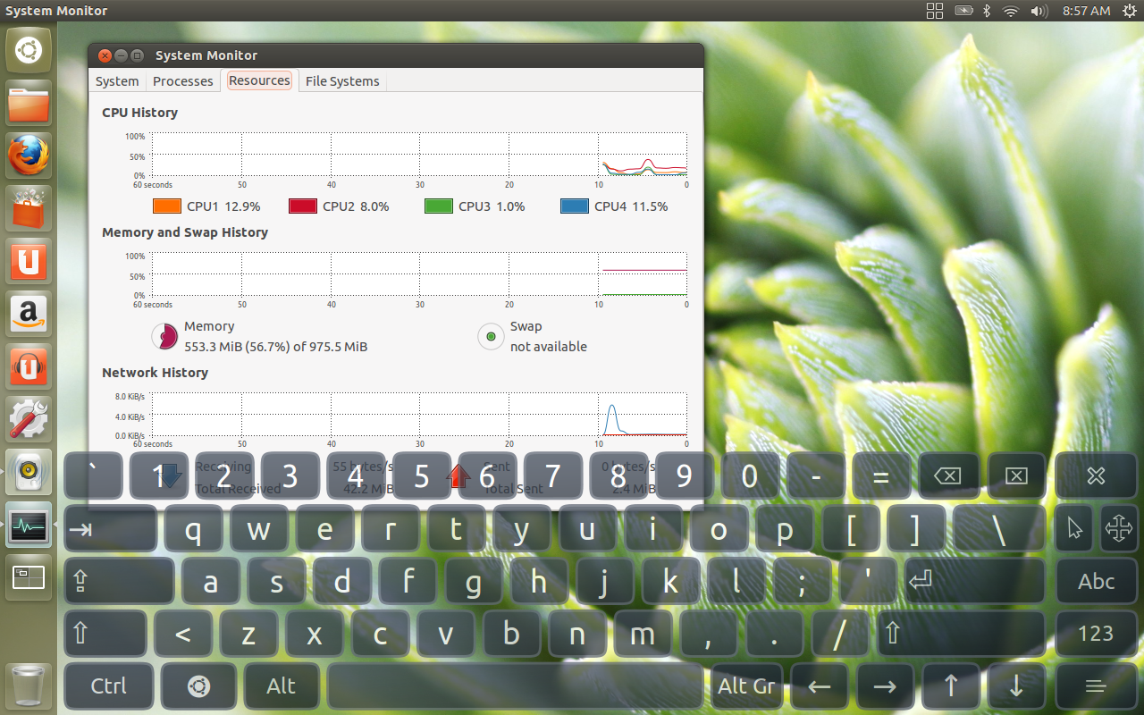Open the Workspace Switcher launcher icon
The width and height of the screenshot is (1144, 715).
coord(29,578)
